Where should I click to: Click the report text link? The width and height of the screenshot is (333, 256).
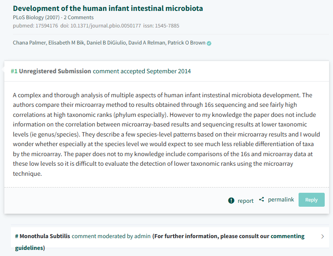pos(245,201)
